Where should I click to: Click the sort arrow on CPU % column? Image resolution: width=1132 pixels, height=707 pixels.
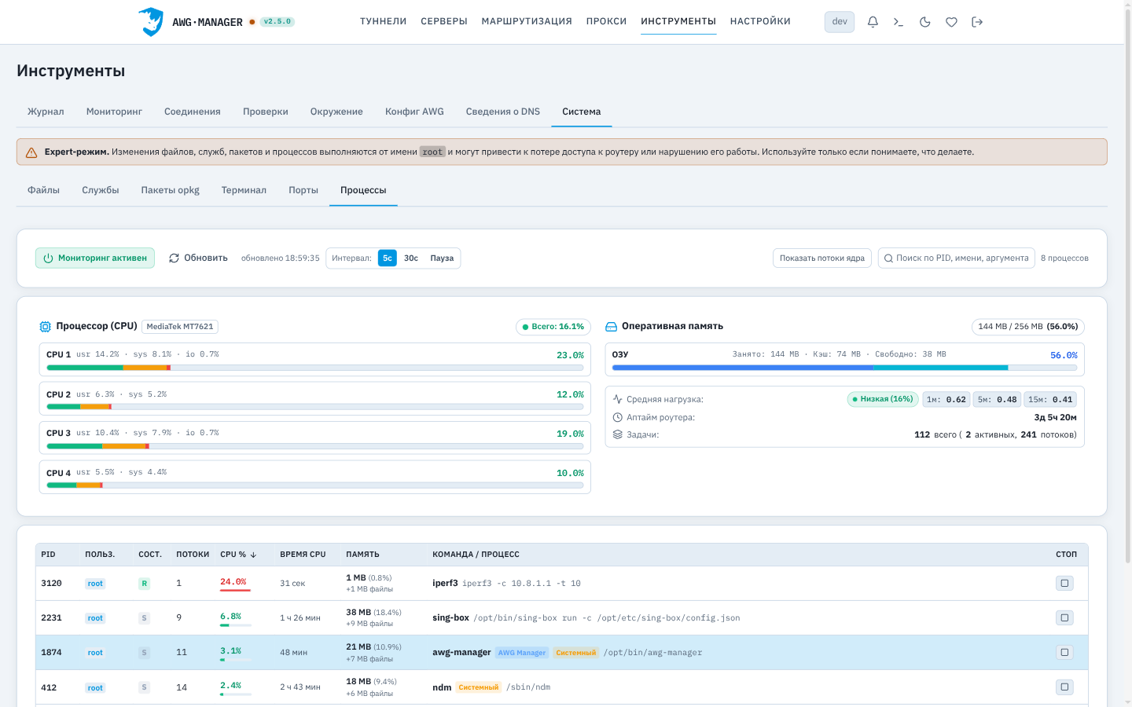(x=253, y=555)
